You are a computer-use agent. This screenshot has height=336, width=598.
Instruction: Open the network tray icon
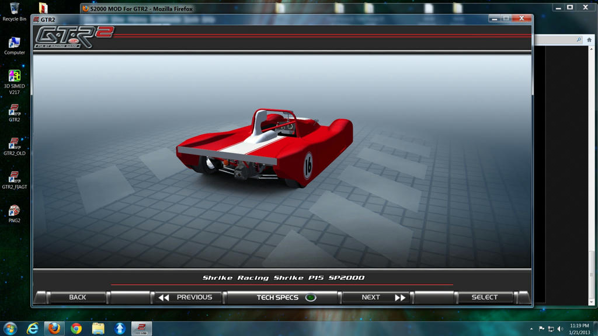pos(551,329)
